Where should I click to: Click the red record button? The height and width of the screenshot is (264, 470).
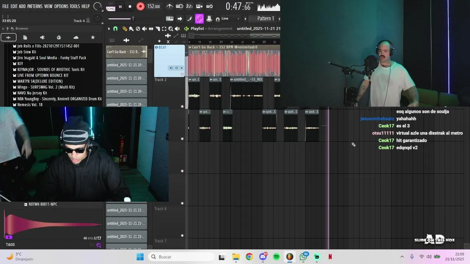pyautogui.click(x=140, y=6)
